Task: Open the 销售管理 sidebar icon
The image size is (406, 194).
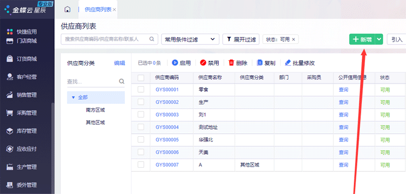Action: (10, 95)
